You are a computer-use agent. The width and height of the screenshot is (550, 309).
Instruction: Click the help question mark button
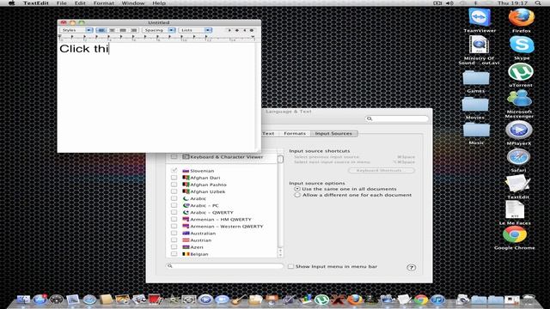point(411,268)
